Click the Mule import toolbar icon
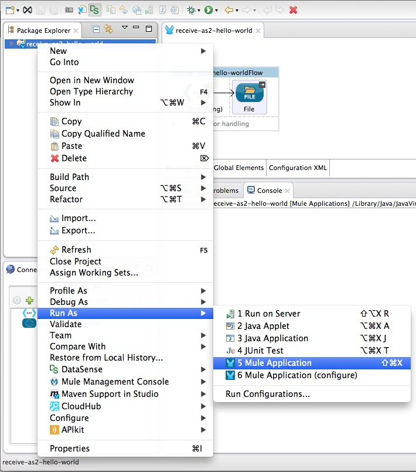Screen dimensions: 416x472 click(82, 10)
